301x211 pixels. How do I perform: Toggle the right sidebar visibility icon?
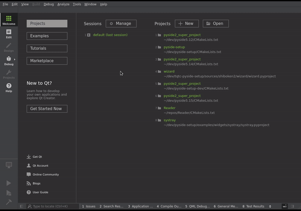click(x=292, y=206)
